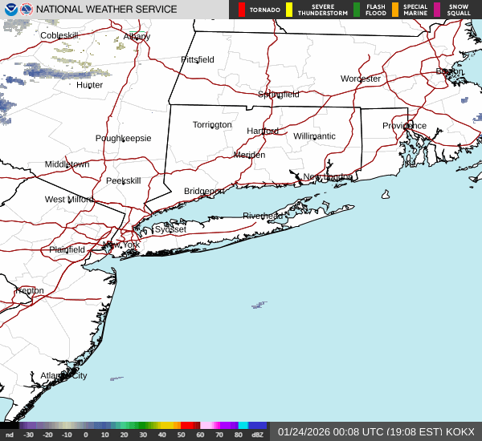Click the National Weather Service title text
Screen dimensions: 482x441
tap(107, 10)
